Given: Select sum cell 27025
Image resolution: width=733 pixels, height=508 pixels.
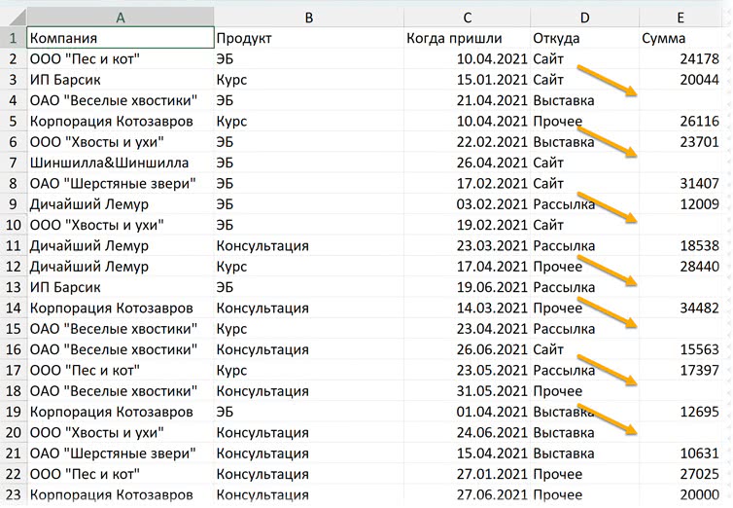Looking at the screenshot, I should (681, 474).
